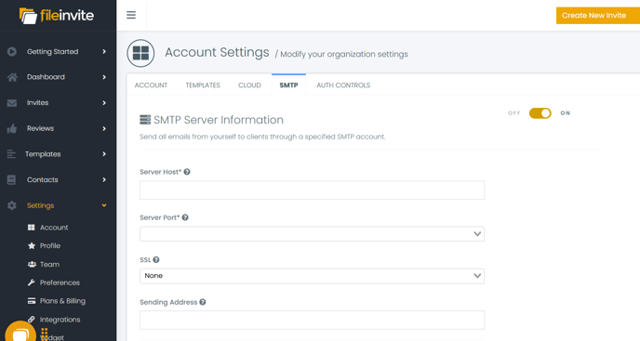Click the fileinvite logo
The image size is (640, 341).
pos(57,16)
